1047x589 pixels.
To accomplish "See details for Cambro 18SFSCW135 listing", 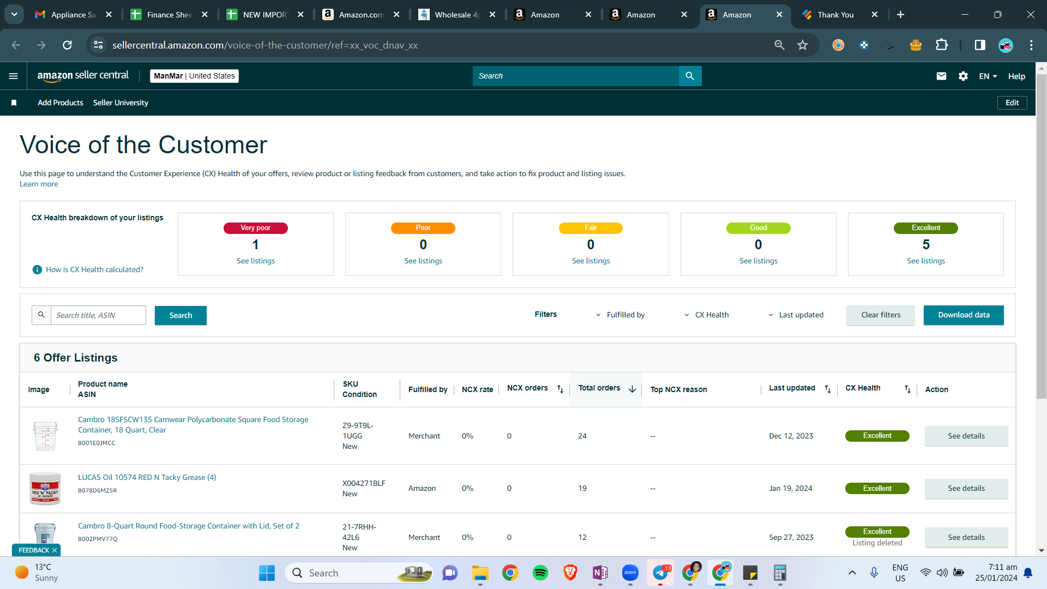I will 966,436.
